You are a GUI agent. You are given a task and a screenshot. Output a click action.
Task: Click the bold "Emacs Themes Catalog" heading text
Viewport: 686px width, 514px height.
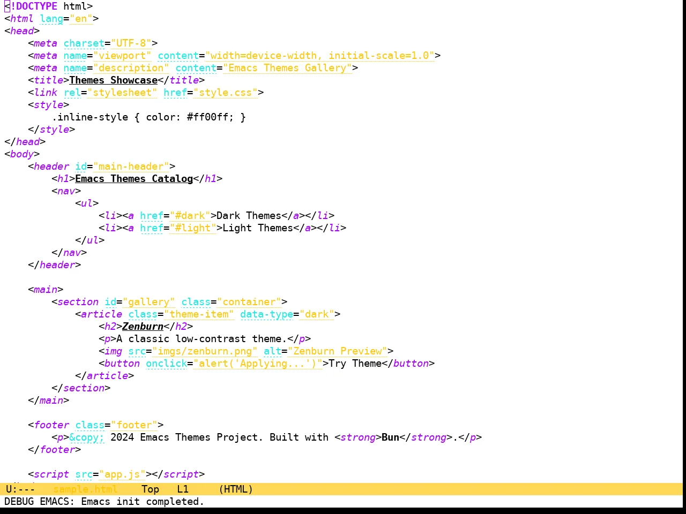point(134,179)
